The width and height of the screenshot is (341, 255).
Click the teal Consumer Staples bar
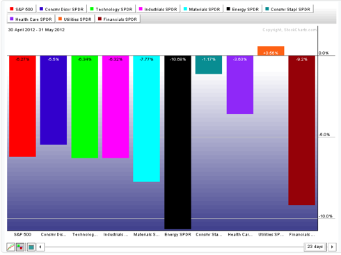click(209, 65)
